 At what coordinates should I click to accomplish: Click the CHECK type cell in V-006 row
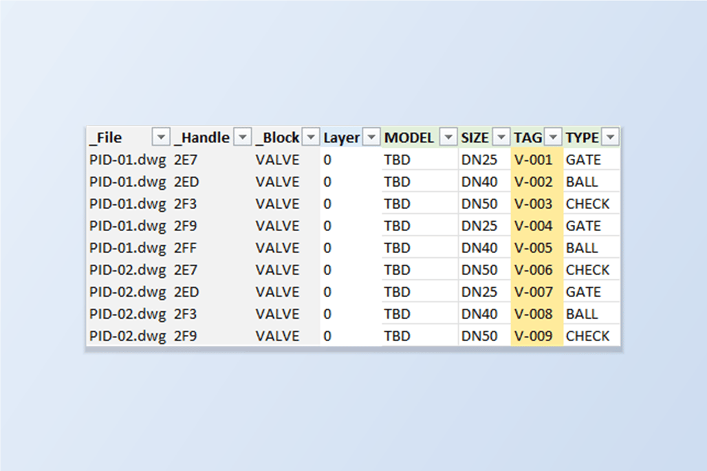pyautogui.click(x=591, y=270)
